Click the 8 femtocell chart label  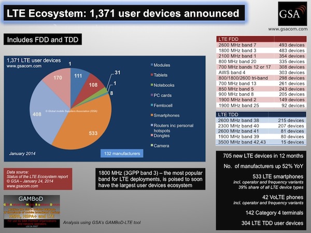click(x=111, y=93)
